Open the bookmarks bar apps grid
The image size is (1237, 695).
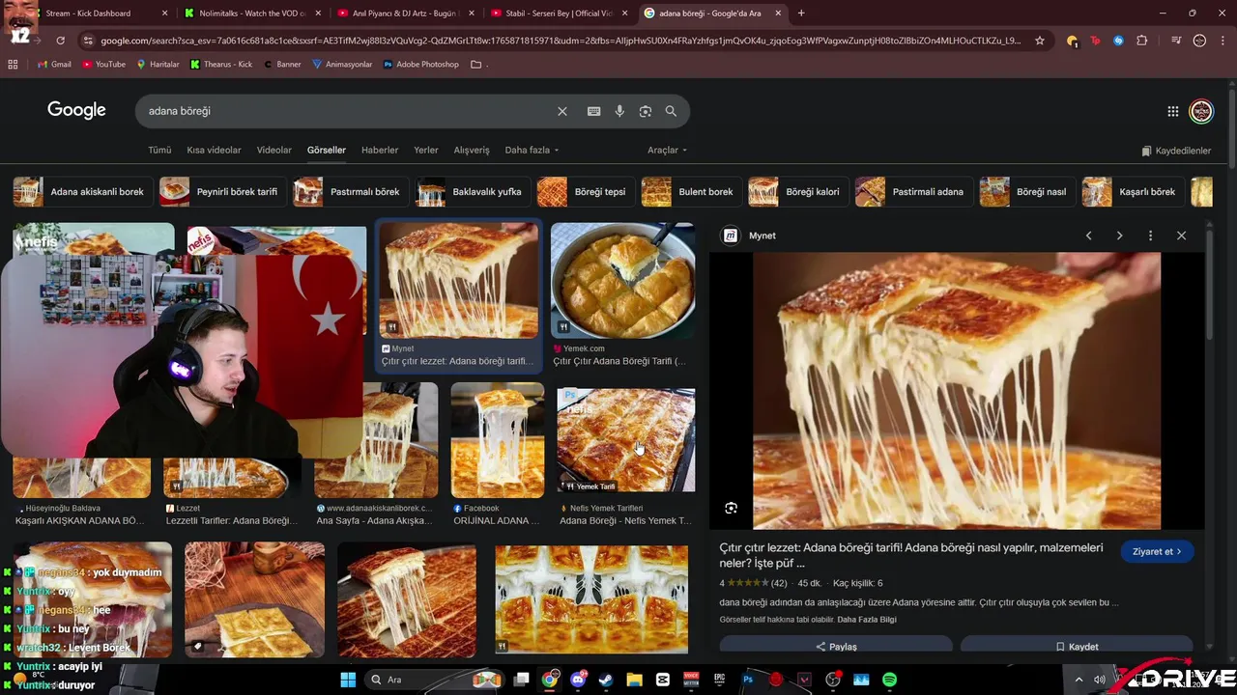(13, 65)
